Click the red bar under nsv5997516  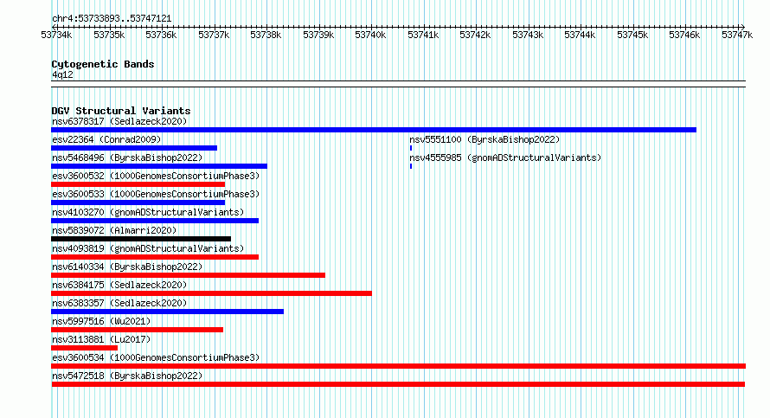[137, 330]
